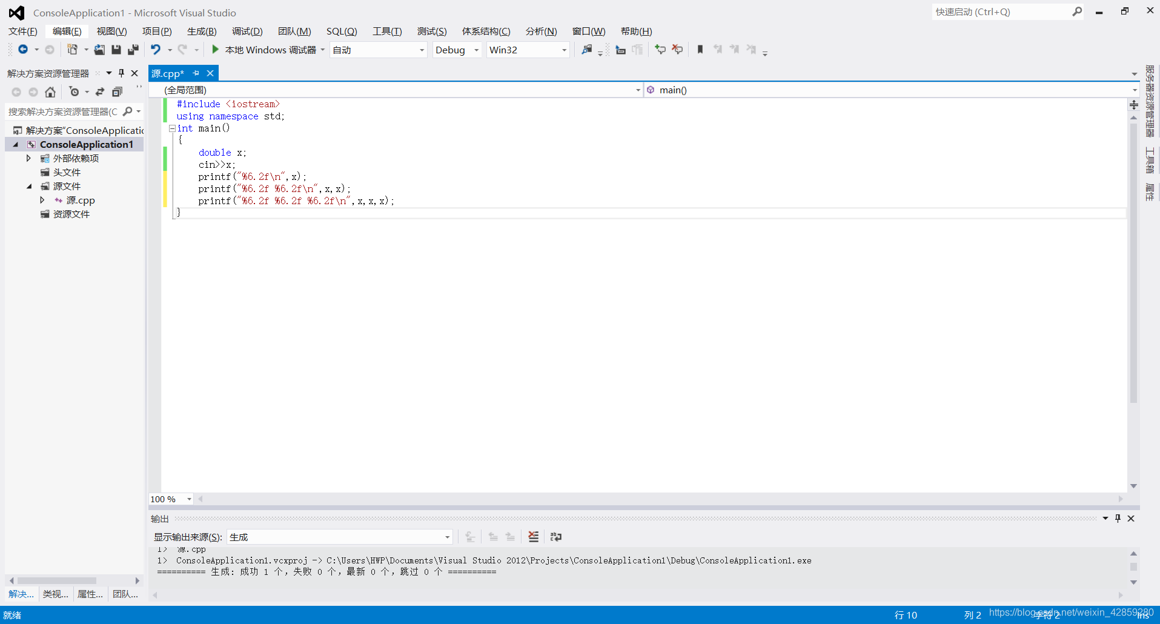Toggle a bookmark on the current line
Screen dimensions: 1160x624
coord(700,50)
